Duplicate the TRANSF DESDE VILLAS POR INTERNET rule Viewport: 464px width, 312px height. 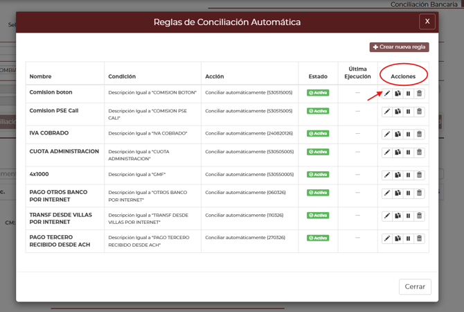pos(398,216)
